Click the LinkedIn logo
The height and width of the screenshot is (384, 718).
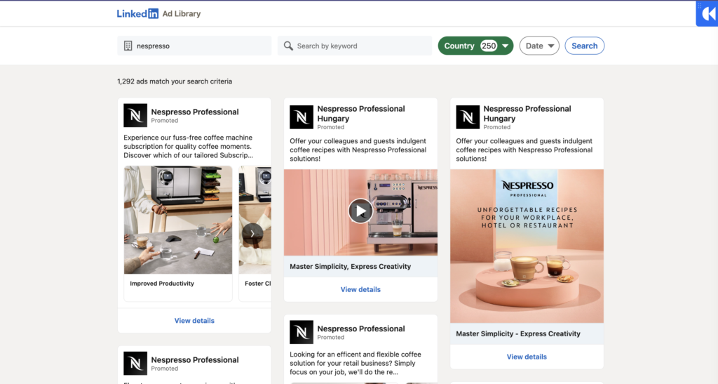point(137,14)
